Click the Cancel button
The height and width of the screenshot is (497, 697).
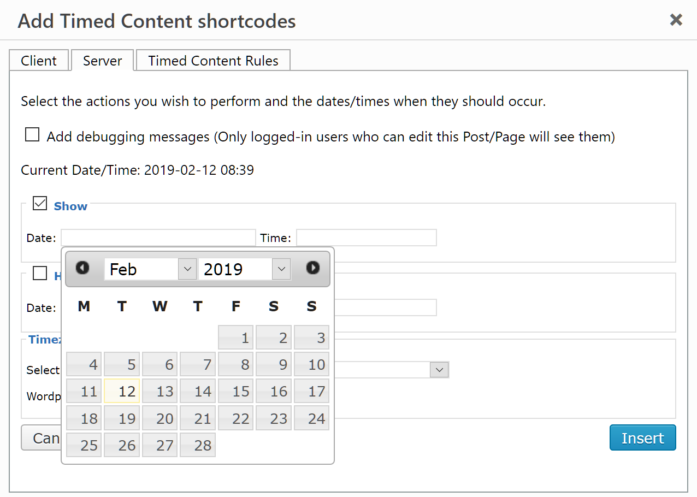pyautogui.click(x=42, y=438)
